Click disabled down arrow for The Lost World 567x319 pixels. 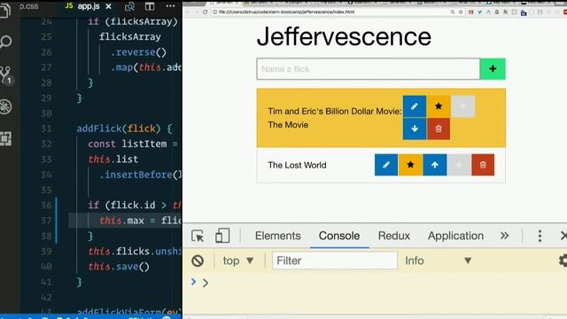pos(459,165)
